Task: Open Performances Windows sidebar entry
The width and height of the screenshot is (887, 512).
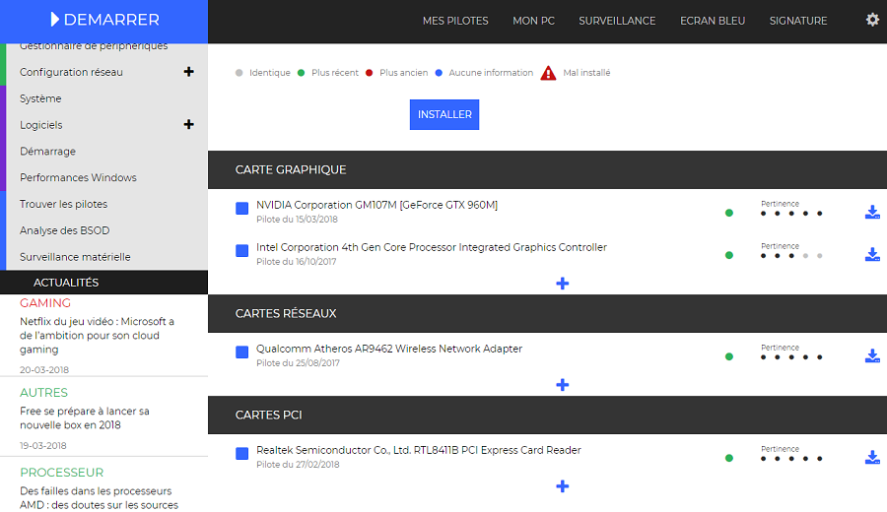Action: tap(78, 177)
